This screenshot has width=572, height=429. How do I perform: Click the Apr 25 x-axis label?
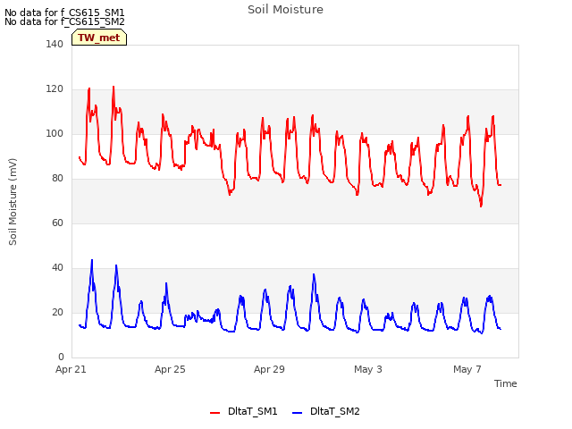coord(170,369)
